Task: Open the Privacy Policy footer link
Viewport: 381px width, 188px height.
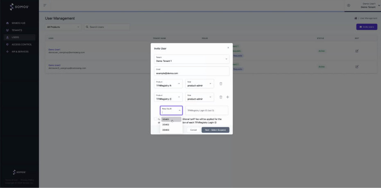Action: pos(27,180)
